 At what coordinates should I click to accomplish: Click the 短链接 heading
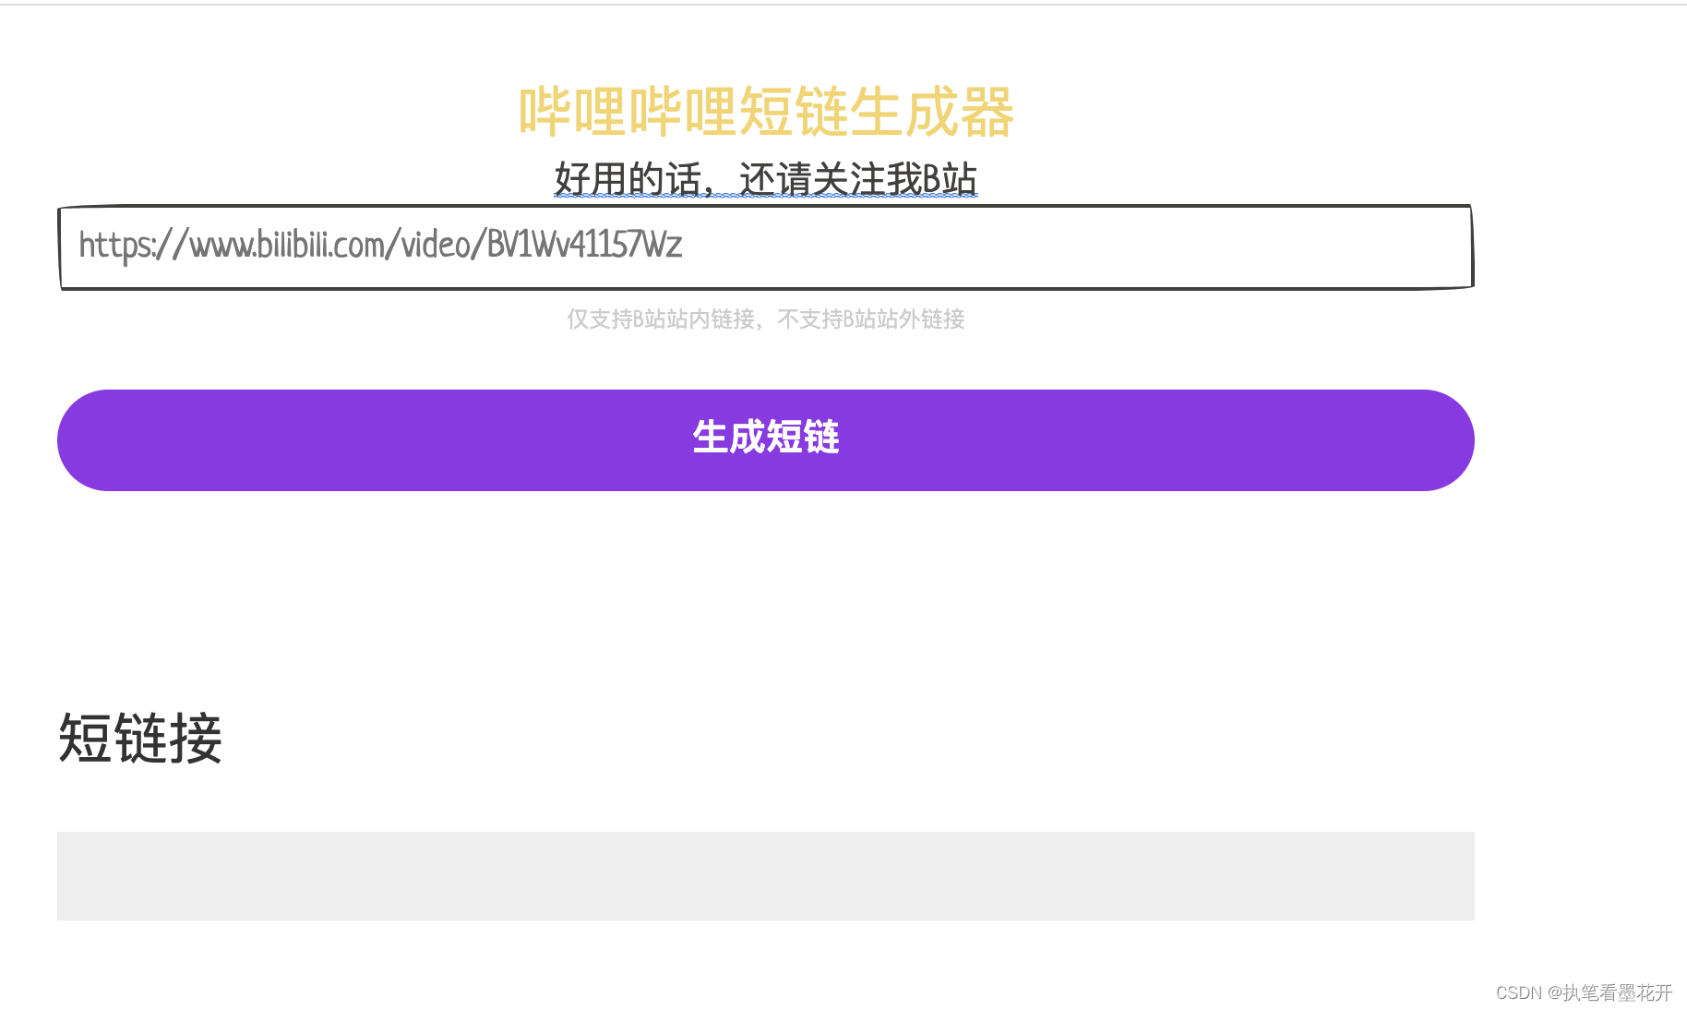(x=140, y=738)
